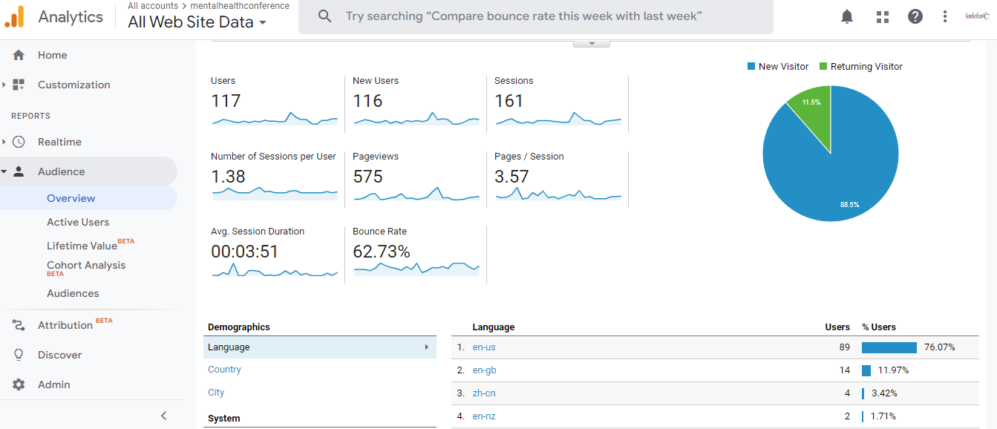Open the Cohort Analysis report

pos(86,265)
